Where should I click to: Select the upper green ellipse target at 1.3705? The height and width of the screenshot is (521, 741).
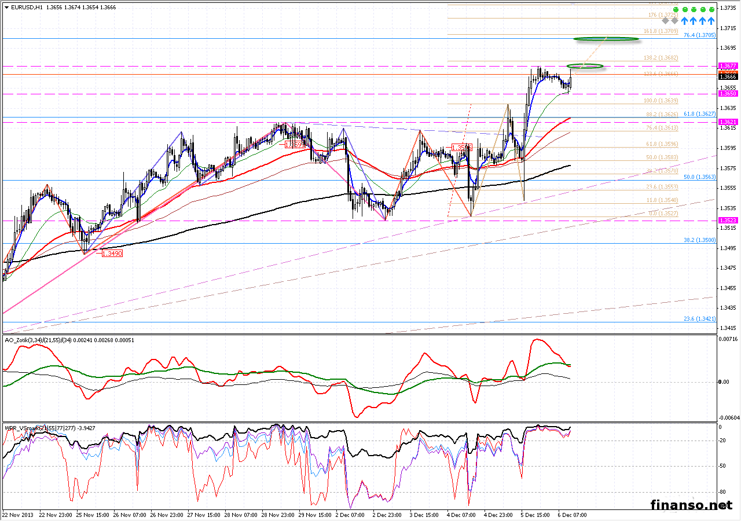[x=606, y=39]
